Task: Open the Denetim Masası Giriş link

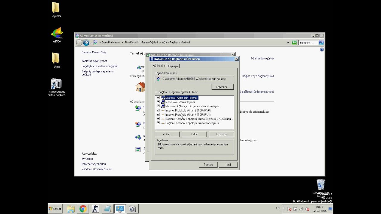Action: click(x=94, y=52)
